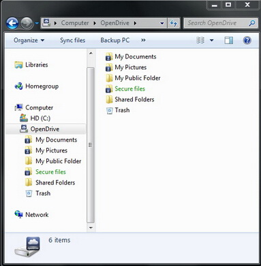Select Libraries in the navigation pane
Image resolution: width=261 pixels, height=266 pixels.
pyautogui.click(x=37, y=65)
